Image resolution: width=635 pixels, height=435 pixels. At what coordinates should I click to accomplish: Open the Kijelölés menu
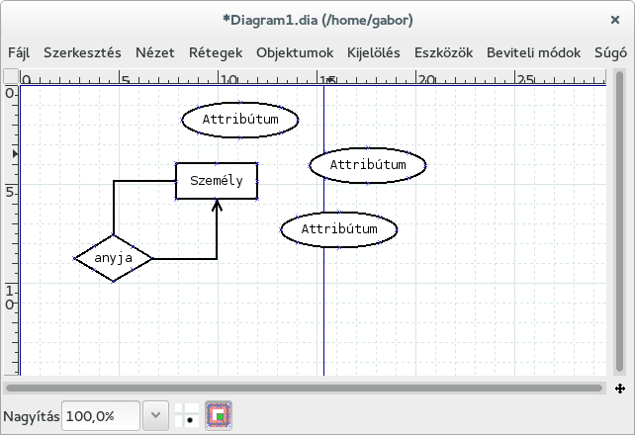(x=374, y=52)
